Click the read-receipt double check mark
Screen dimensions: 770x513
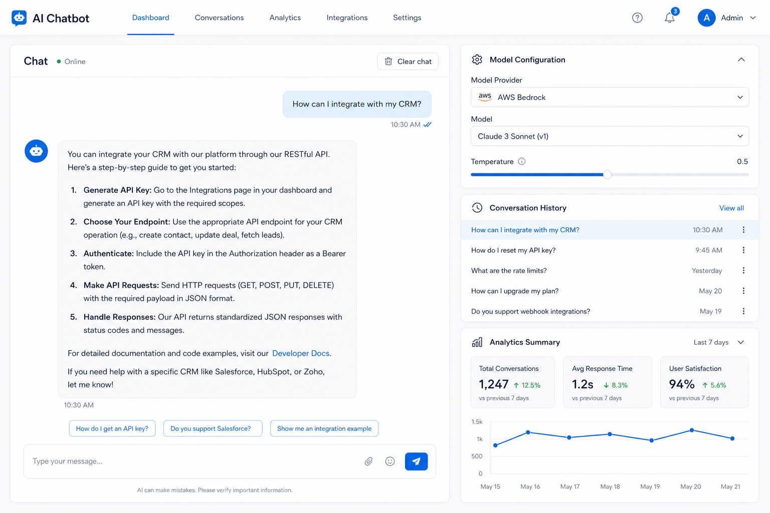pyautogui.click(x=427, y=125)
